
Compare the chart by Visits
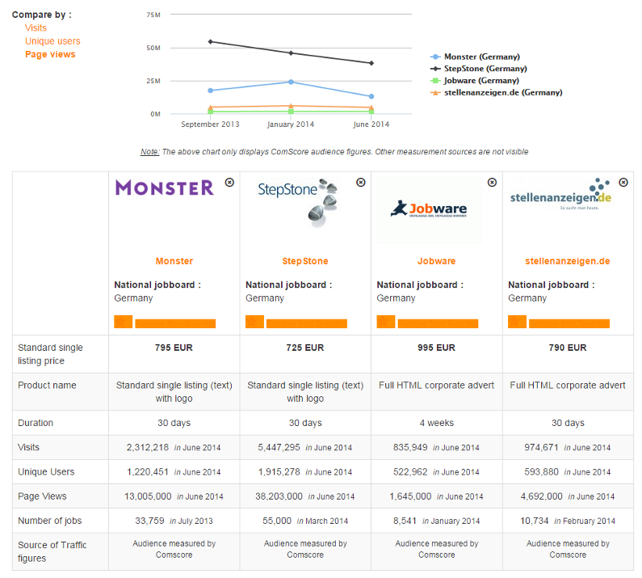[36, 27]
